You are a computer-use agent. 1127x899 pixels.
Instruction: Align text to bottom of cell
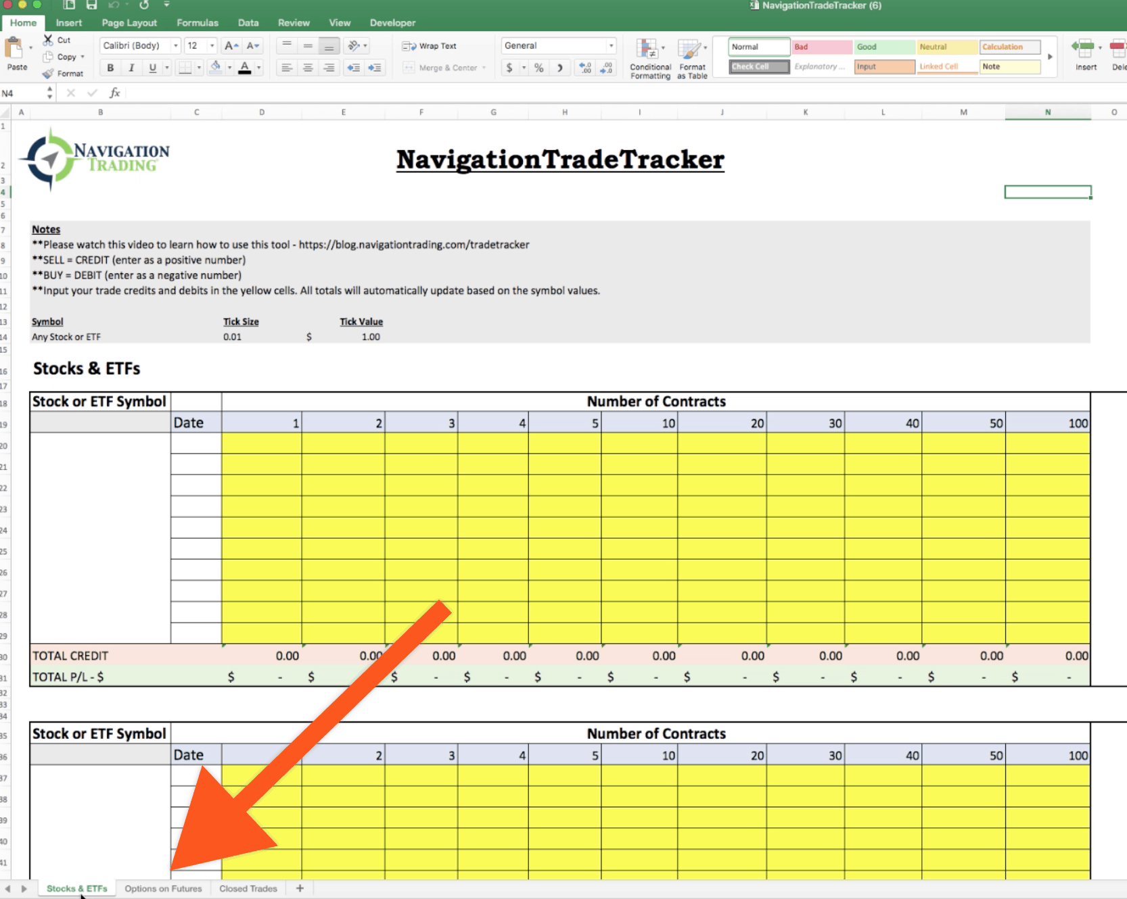click(x=329, y=46)
